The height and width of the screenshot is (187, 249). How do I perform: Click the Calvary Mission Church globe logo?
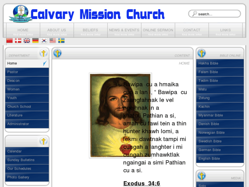click(x=21, y=14)
